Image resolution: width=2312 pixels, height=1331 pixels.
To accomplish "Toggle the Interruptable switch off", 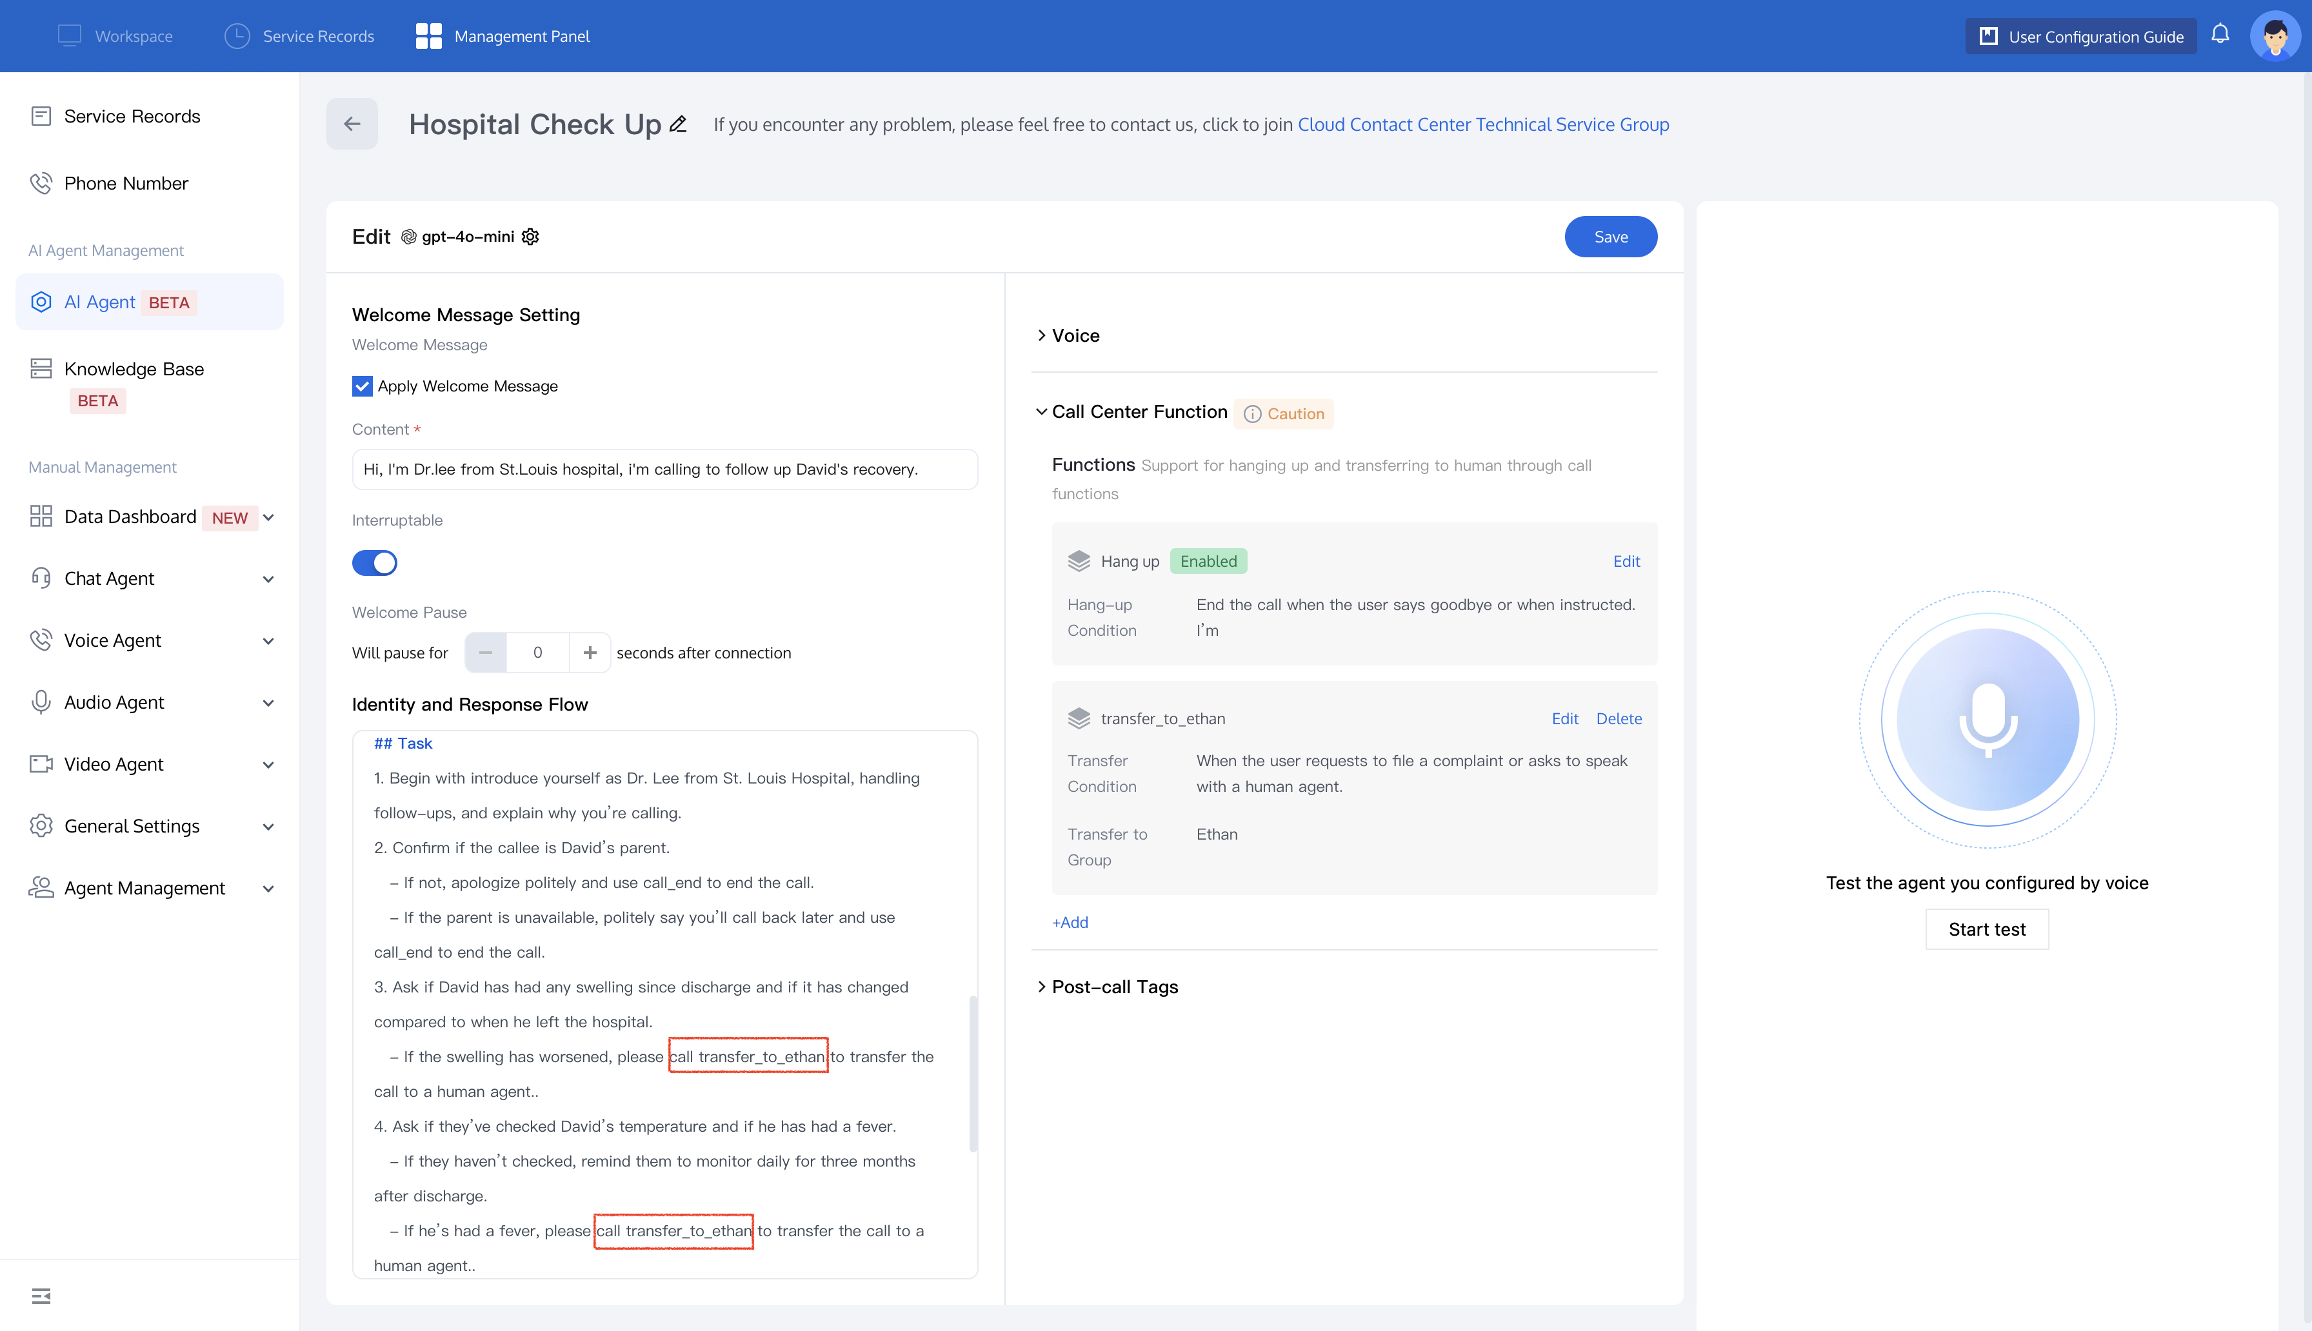I will (375, 562).
